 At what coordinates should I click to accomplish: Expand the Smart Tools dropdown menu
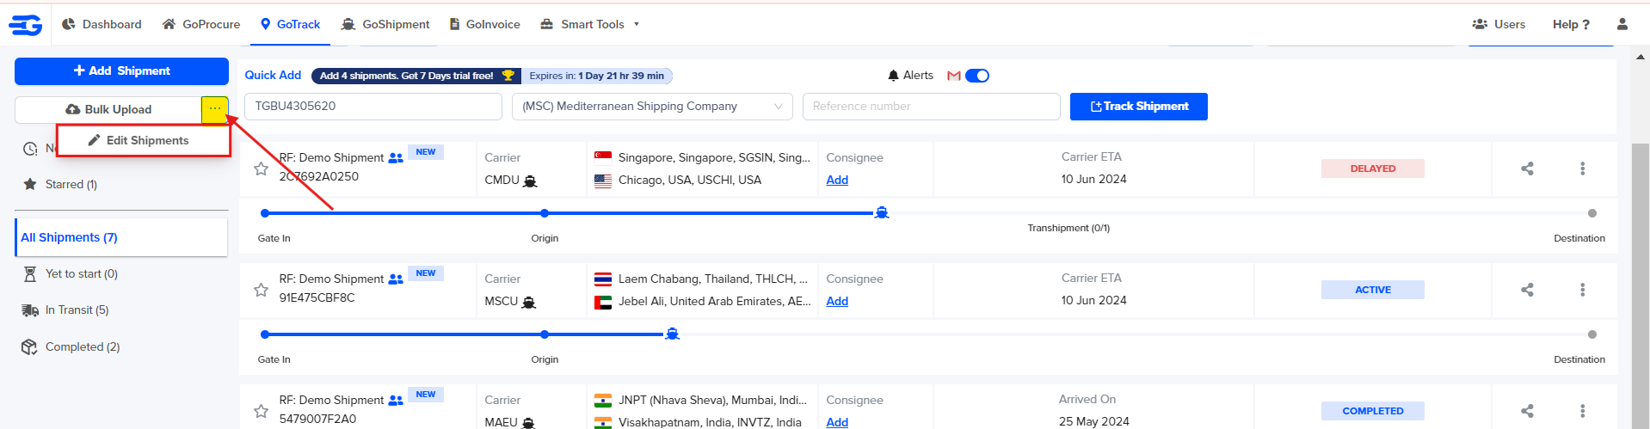pyautogui.click(x=590, y=24)
